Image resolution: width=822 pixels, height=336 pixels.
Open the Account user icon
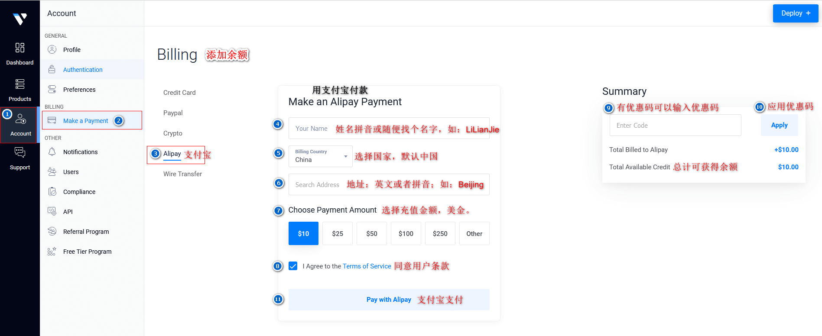pos(21,119)
